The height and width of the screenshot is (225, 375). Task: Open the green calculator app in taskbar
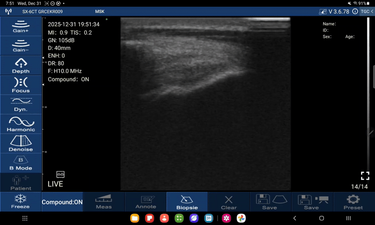coord(179,218)
